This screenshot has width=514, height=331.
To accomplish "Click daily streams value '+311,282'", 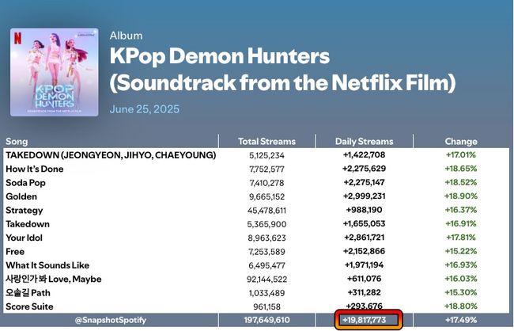I will click(x=365, y=292).
